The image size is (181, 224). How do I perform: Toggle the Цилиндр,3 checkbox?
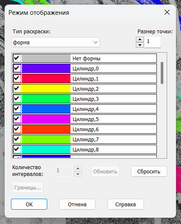tap(17, 99)
